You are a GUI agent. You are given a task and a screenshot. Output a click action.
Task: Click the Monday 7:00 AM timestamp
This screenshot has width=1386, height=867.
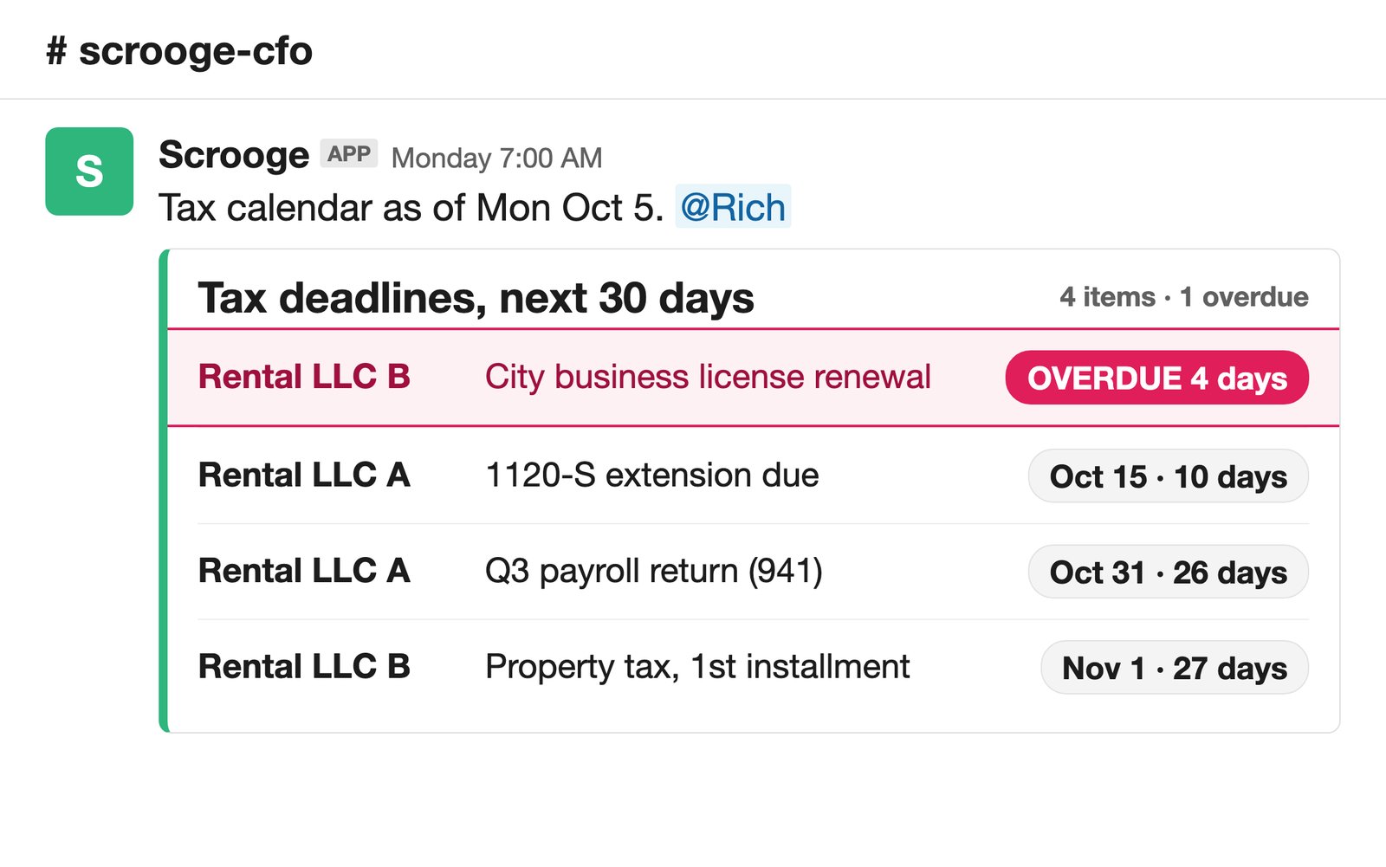click(x=496, y=158)
